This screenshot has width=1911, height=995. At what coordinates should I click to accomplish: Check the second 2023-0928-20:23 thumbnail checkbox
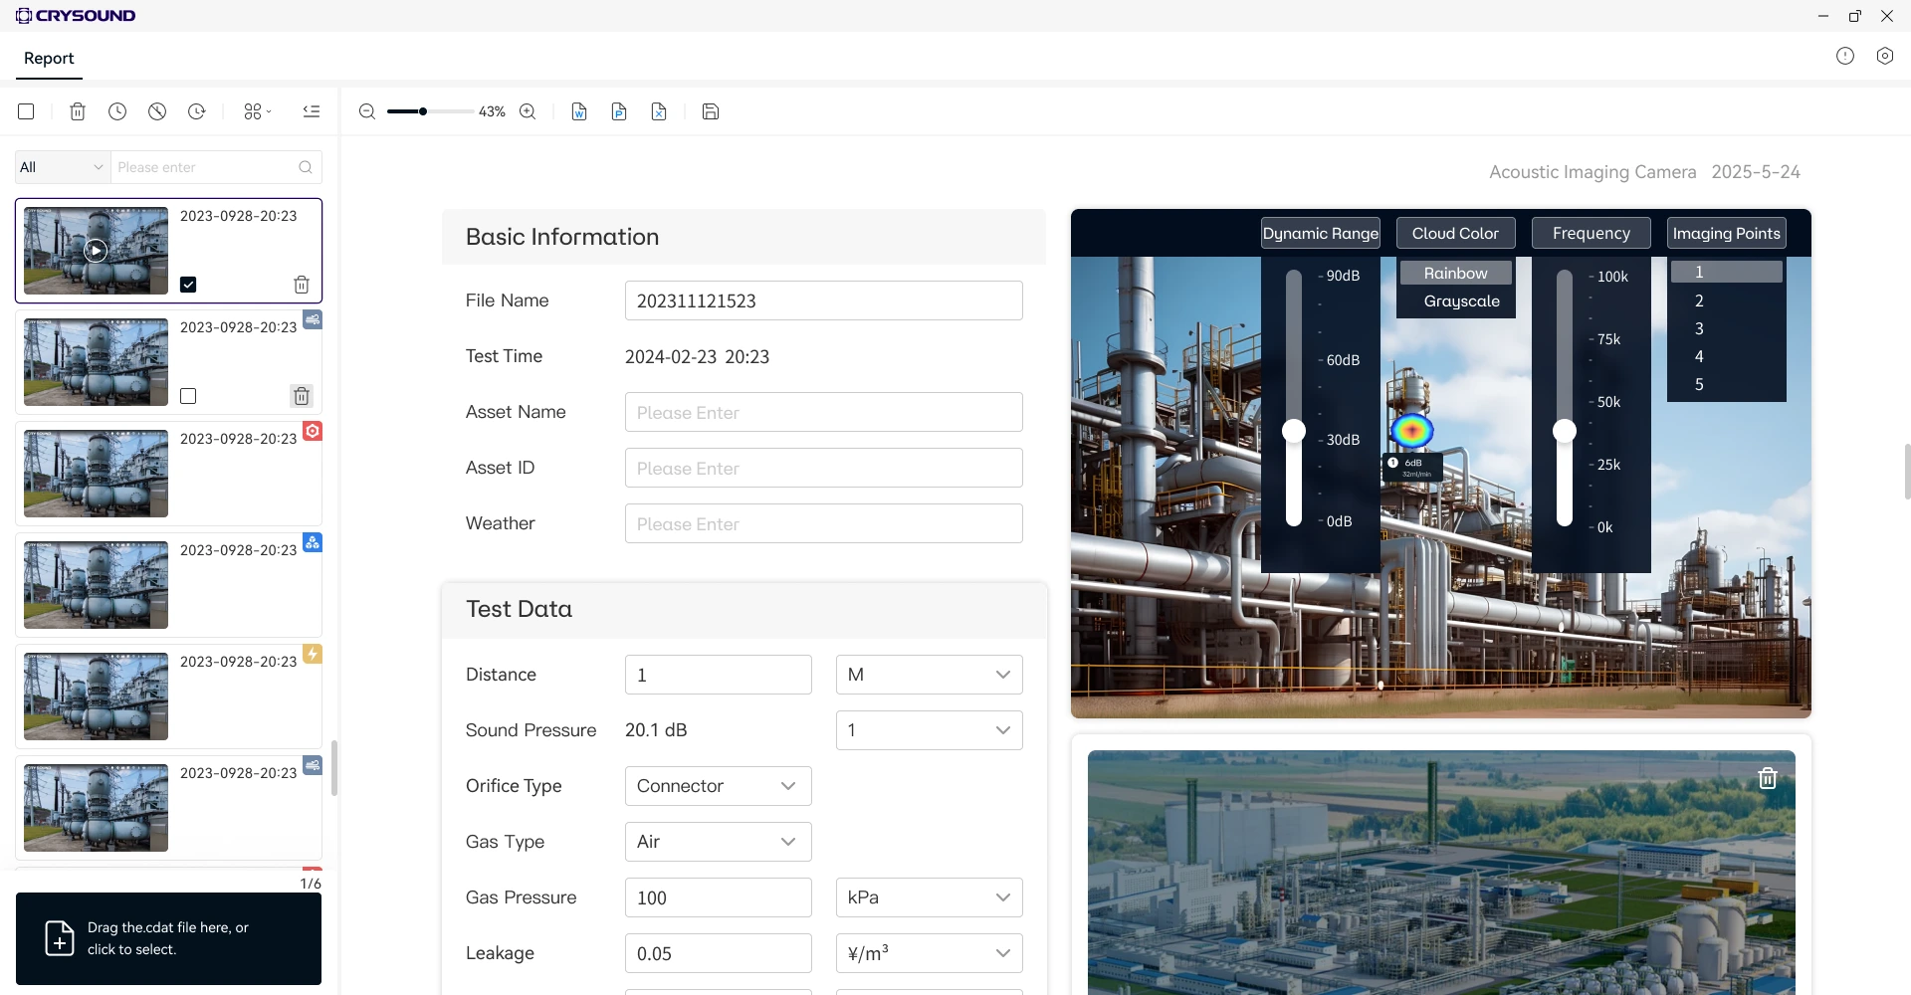point(188,396)
